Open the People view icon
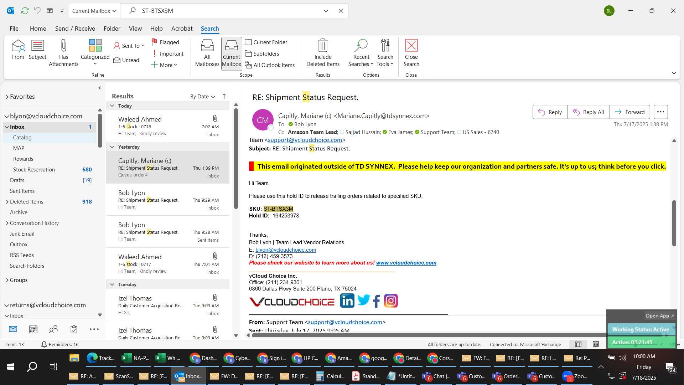 53,329
